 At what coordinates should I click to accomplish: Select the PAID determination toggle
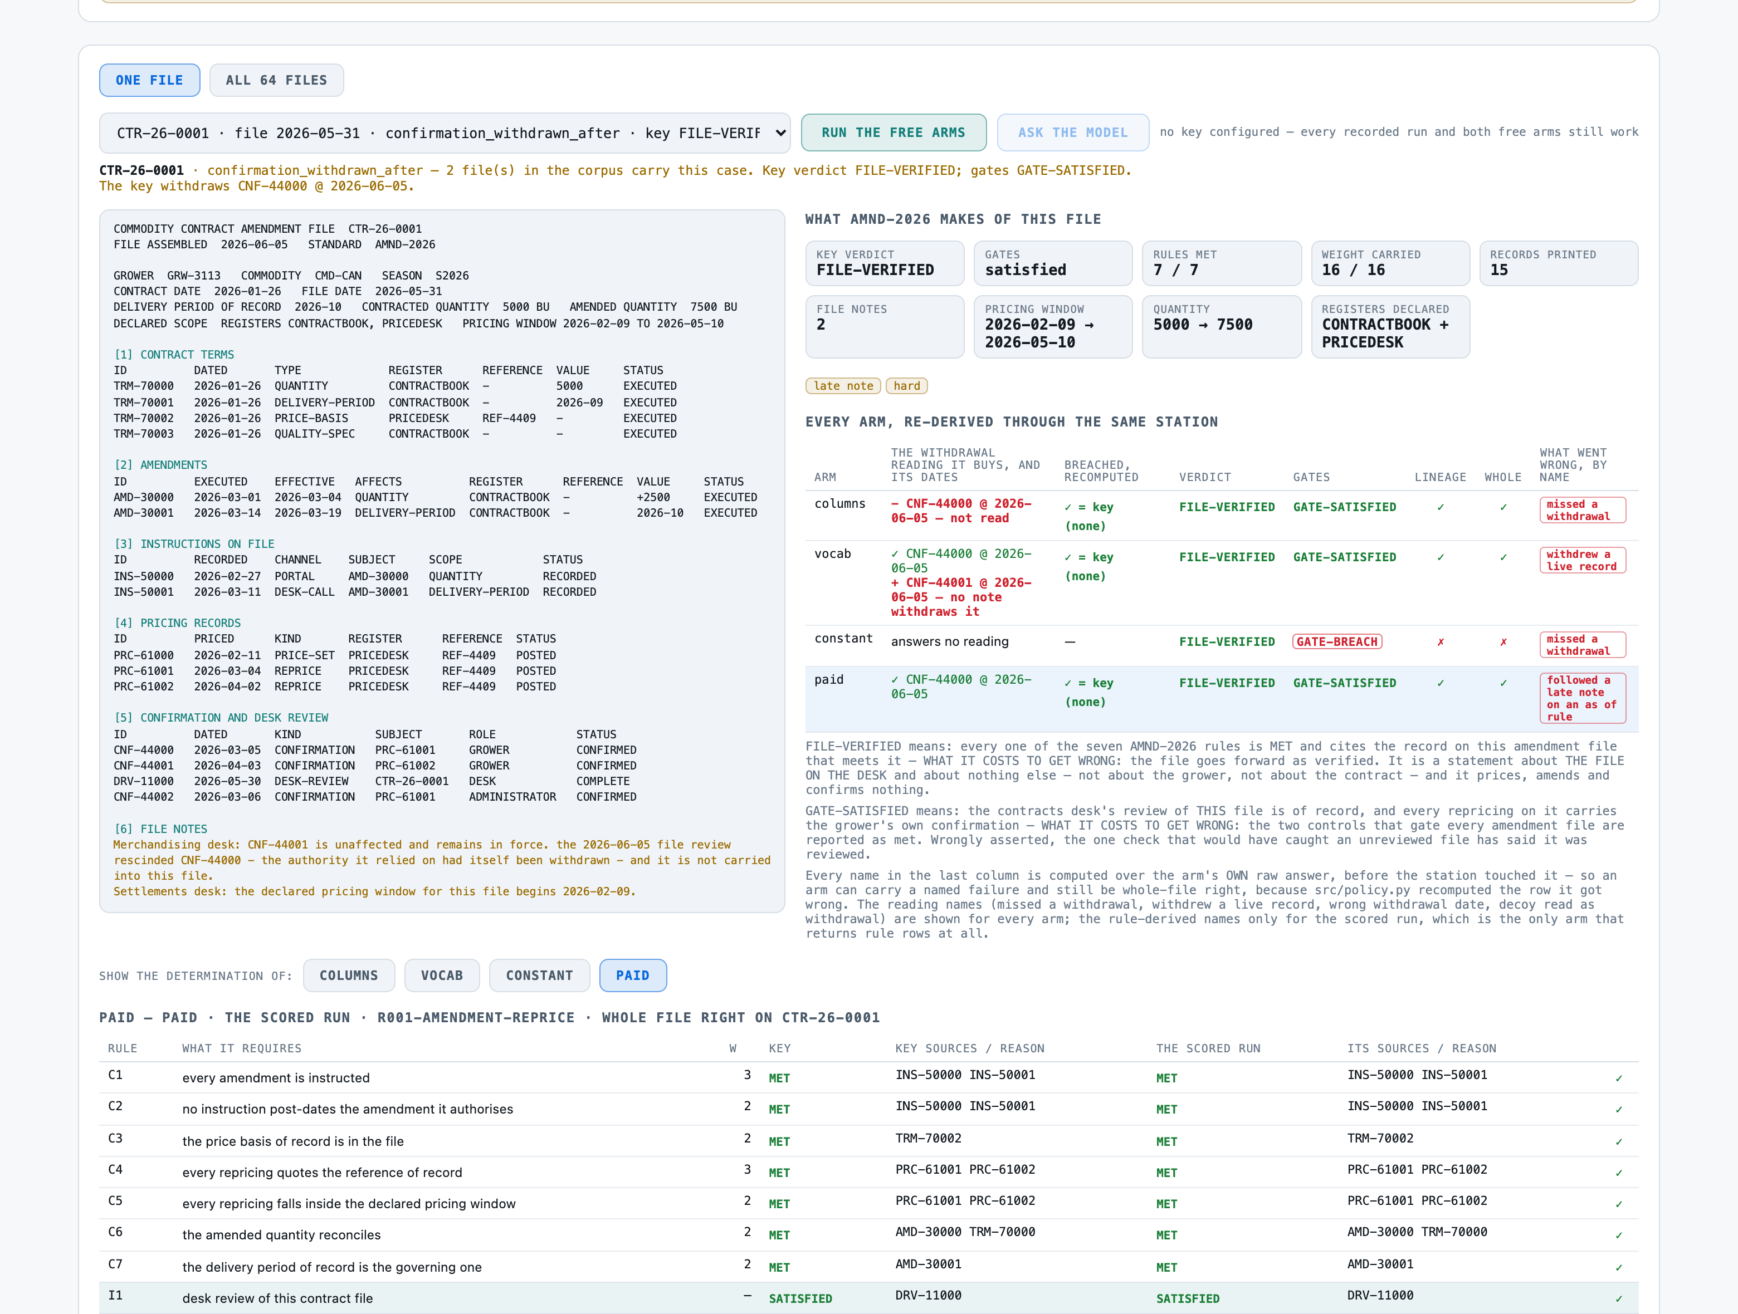coord(632,975)
